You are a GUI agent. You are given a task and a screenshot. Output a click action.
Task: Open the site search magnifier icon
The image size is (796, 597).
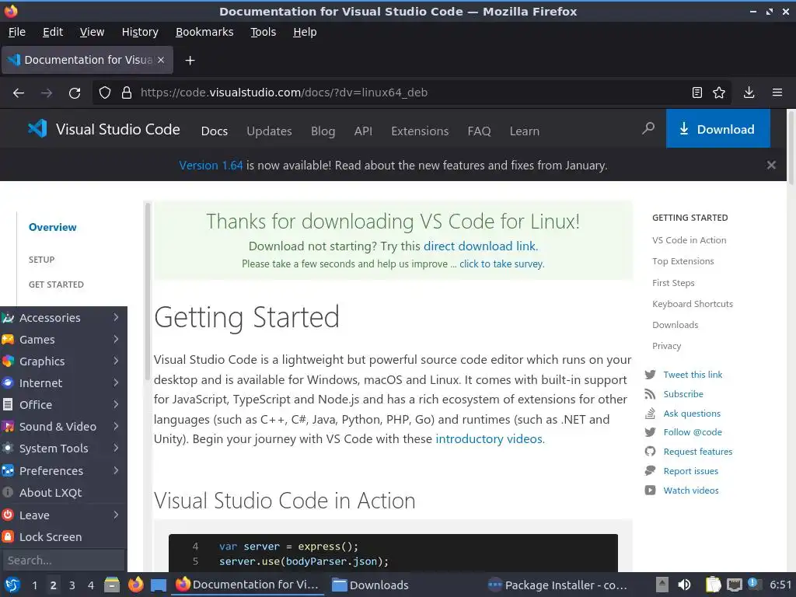click(648, 128)
